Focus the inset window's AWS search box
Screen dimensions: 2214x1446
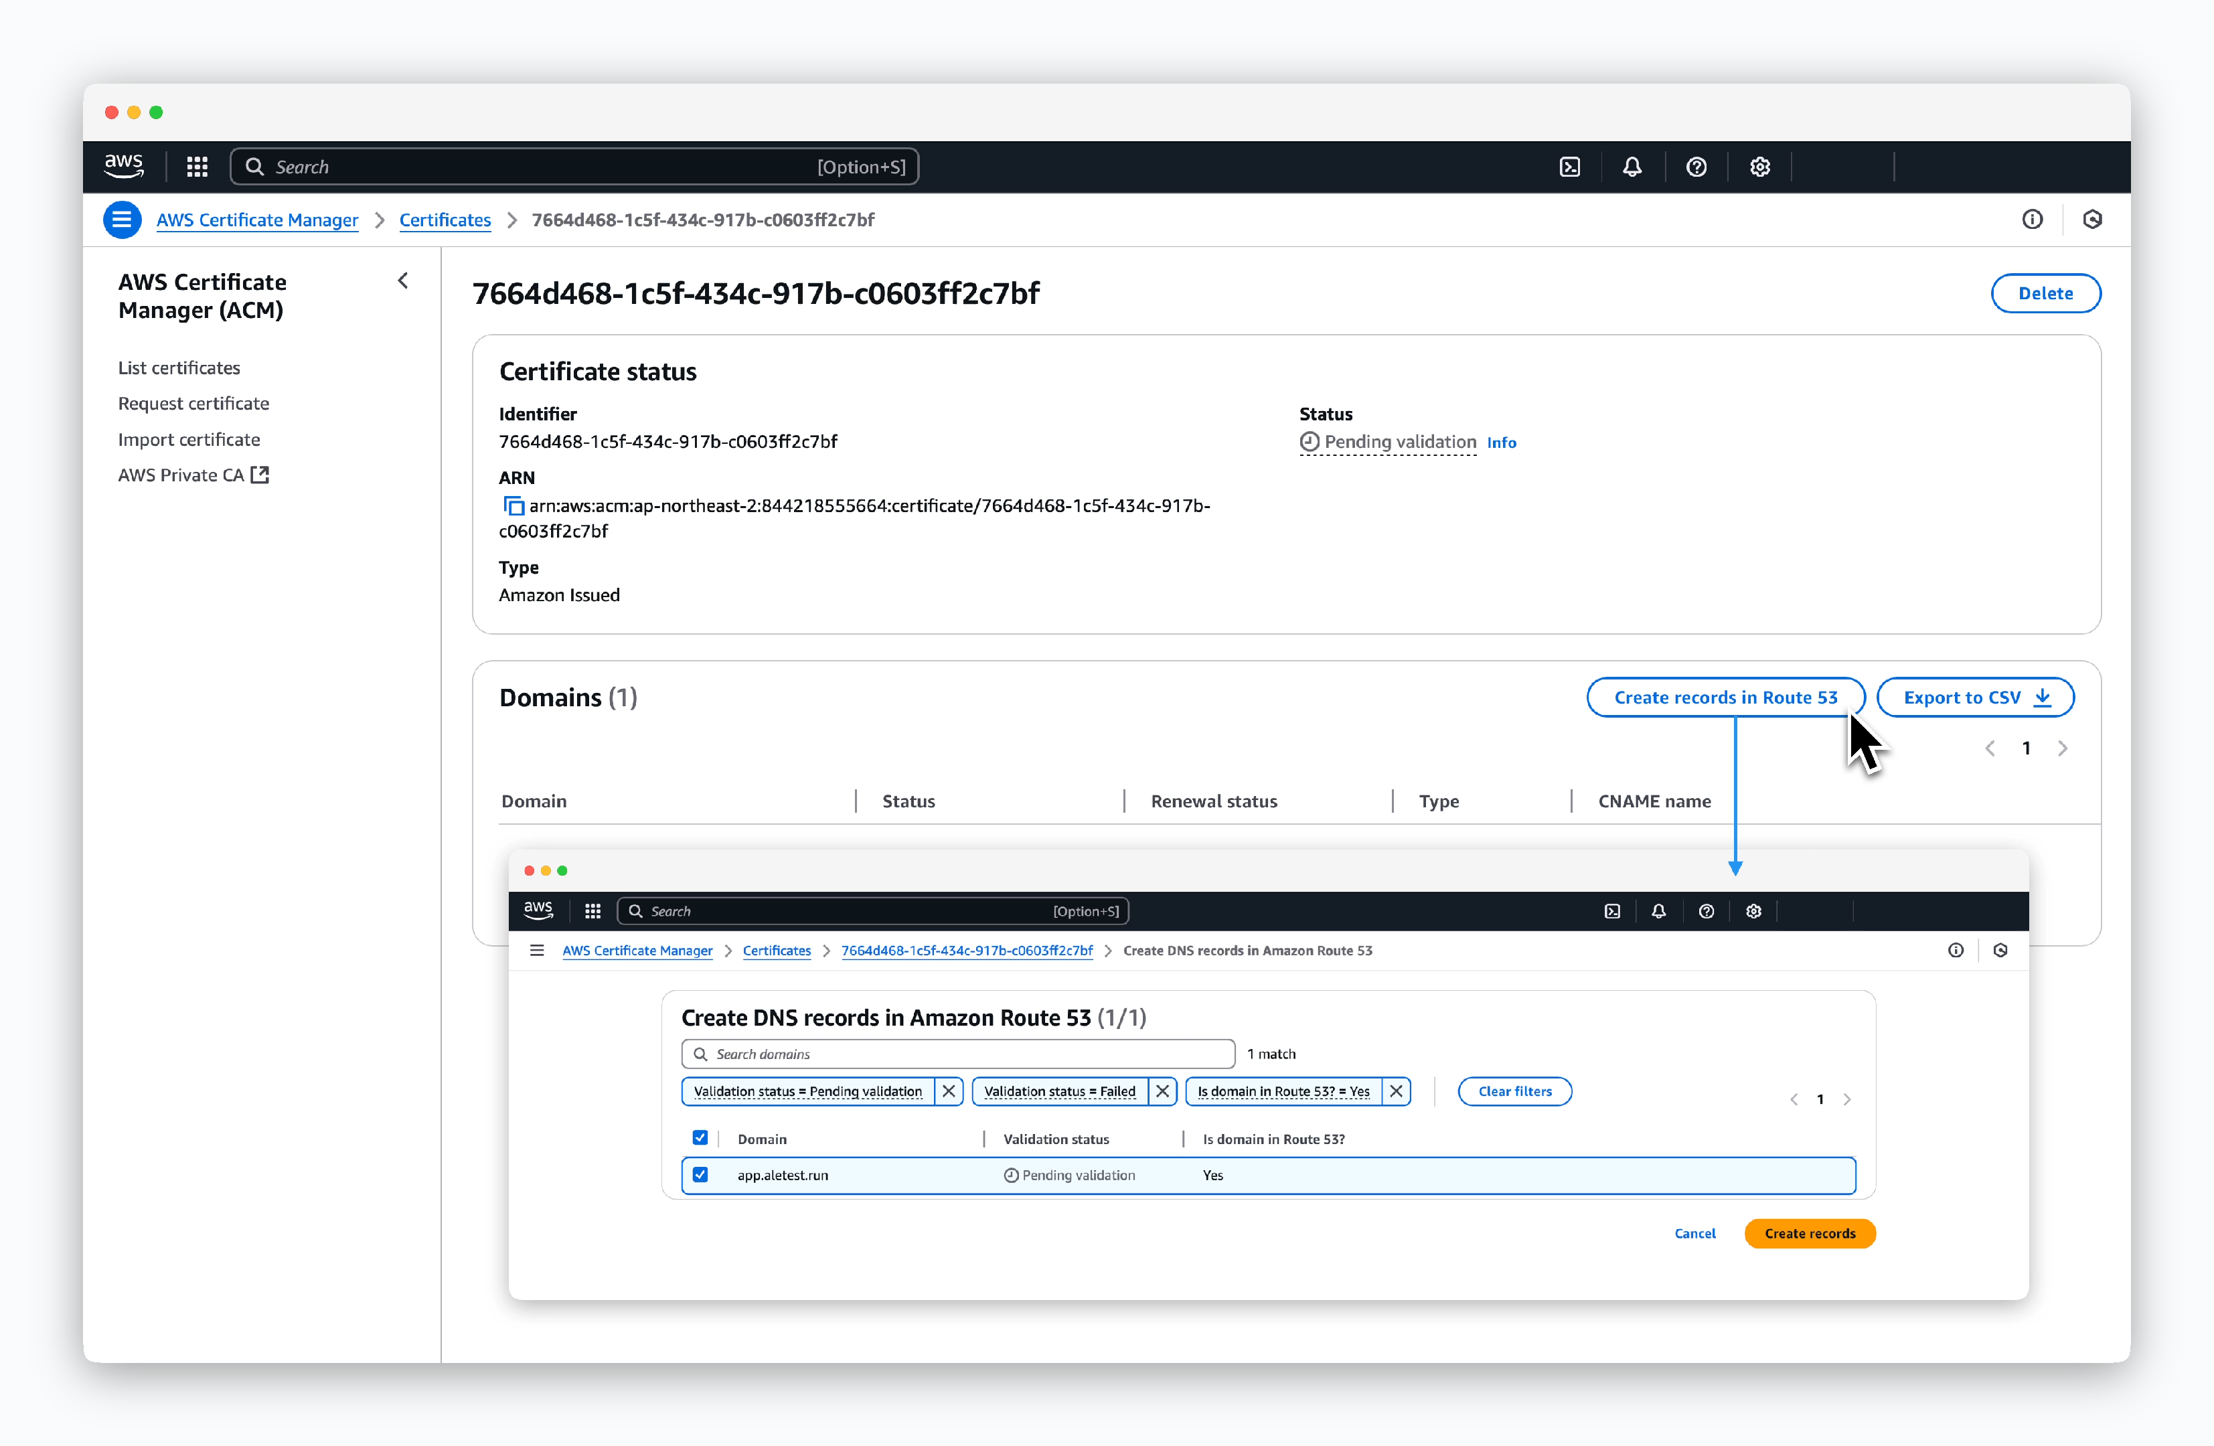872,911
